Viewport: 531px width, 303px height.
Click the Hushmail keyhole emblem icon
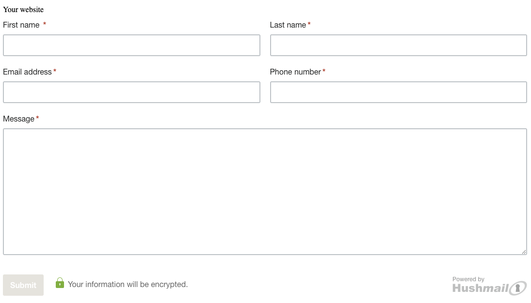point(518,288)
